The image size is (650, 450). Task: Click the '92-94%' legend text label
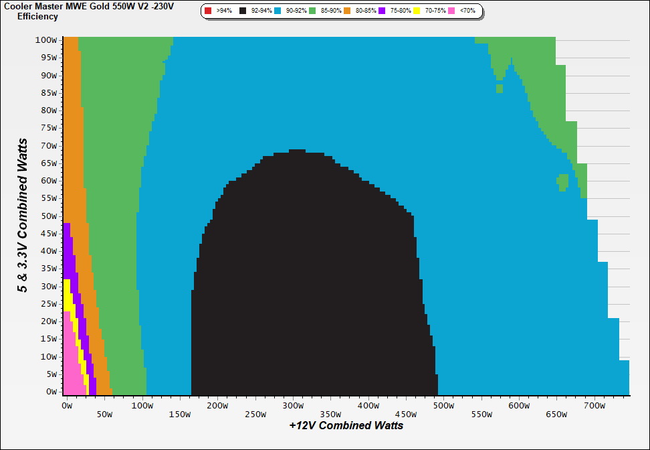(261, 11)
